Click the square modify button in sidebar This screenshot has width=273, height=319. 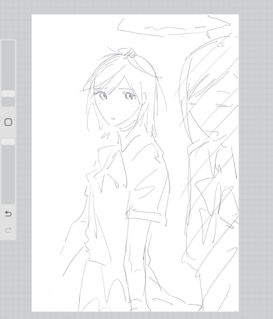[x=8, y=122]
